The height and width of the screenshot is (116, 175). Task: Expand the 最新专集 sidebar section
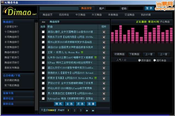8,93
